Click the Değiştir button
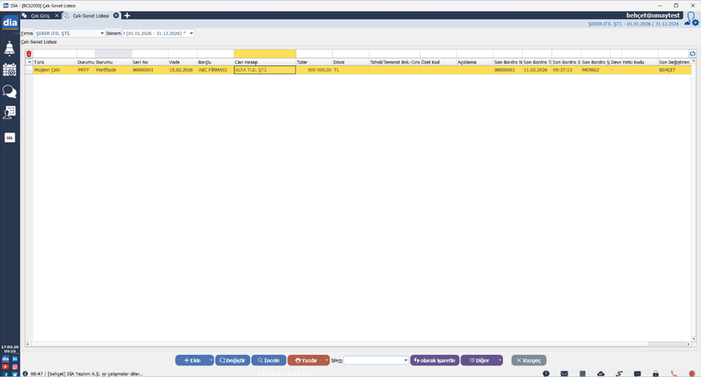Viewport: 701px width, 377px height. [232, 361]
